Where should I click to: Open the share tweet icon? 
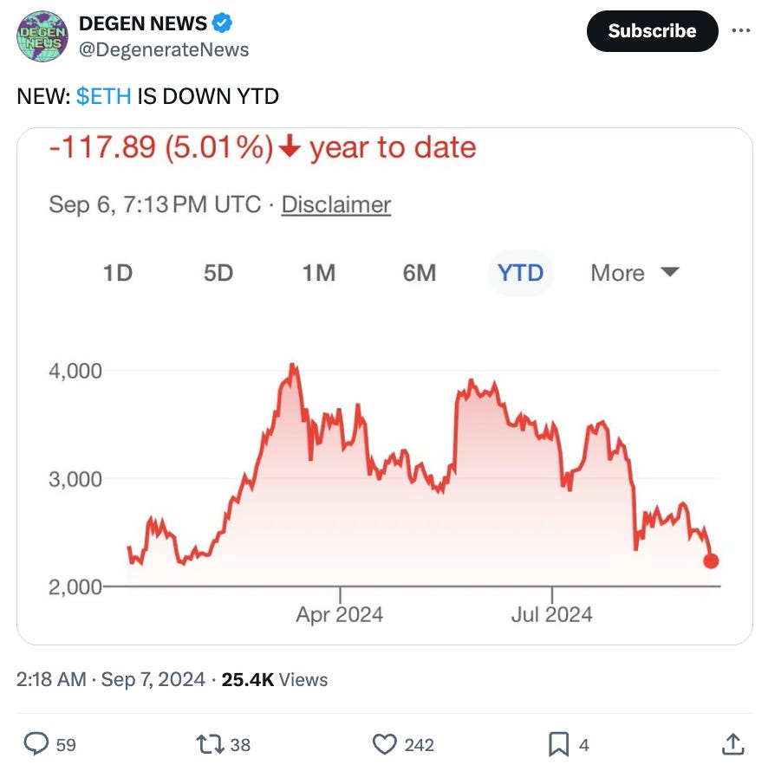tap(732, 744)
